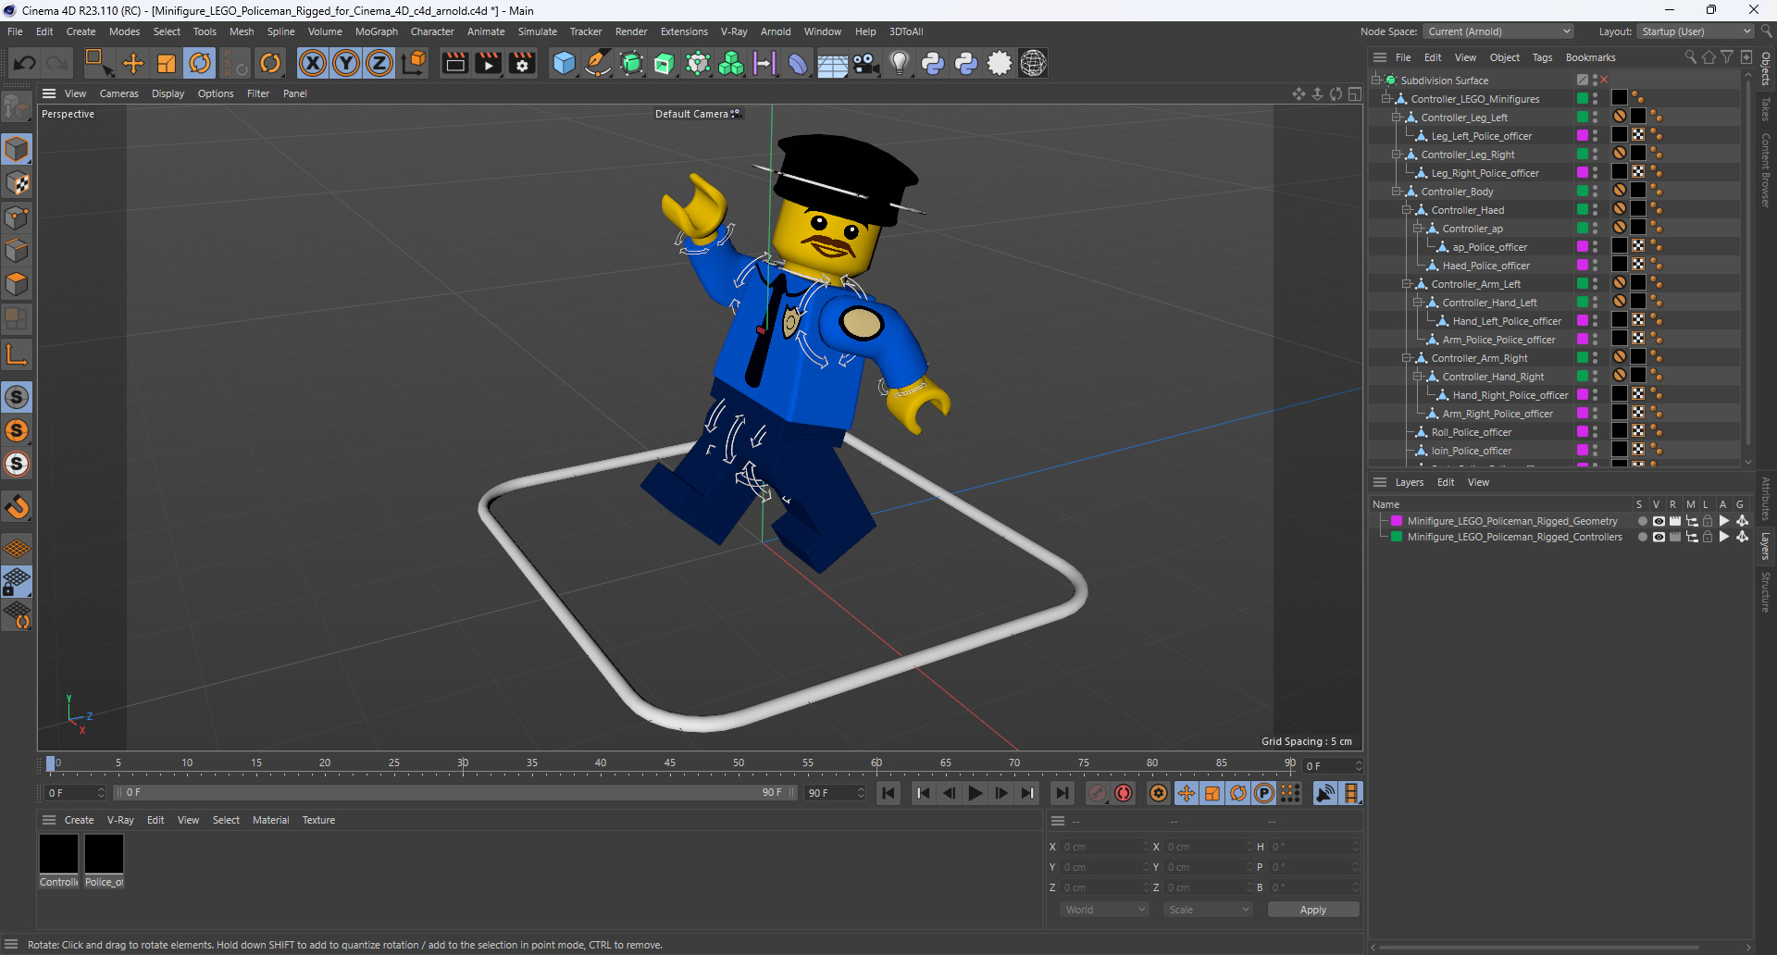Click Geometry layer magenta color swatch
This screenshot has height=955, width=1777.
(1397, 521)
